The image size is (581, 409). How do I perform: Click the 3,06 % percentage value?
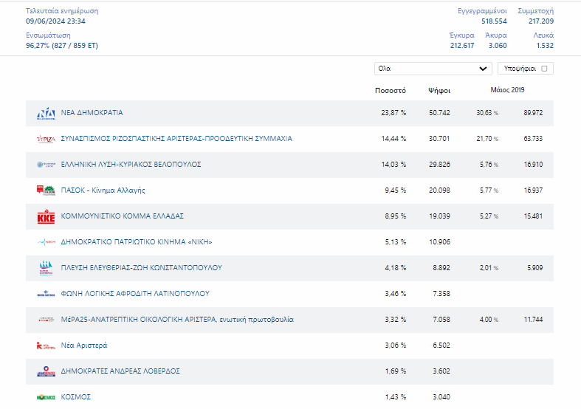396,346
